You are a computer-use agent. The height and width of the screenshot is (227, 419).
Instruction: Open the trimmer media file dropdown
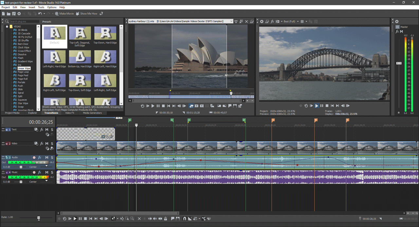[x=231, y=21]
